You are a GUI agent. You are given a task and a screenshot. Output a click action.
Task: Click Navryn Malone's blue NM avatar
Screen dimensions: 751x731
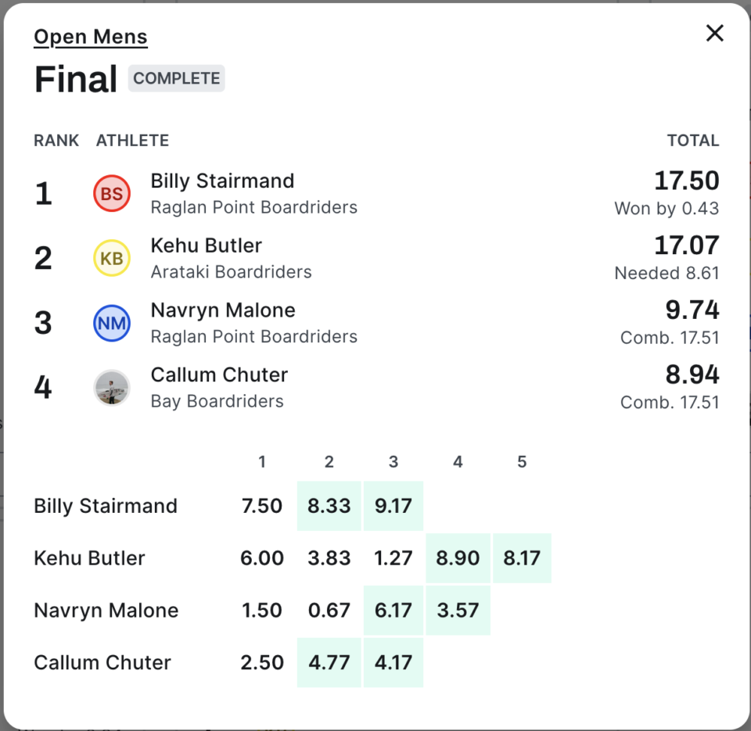[x=112, y=324]
